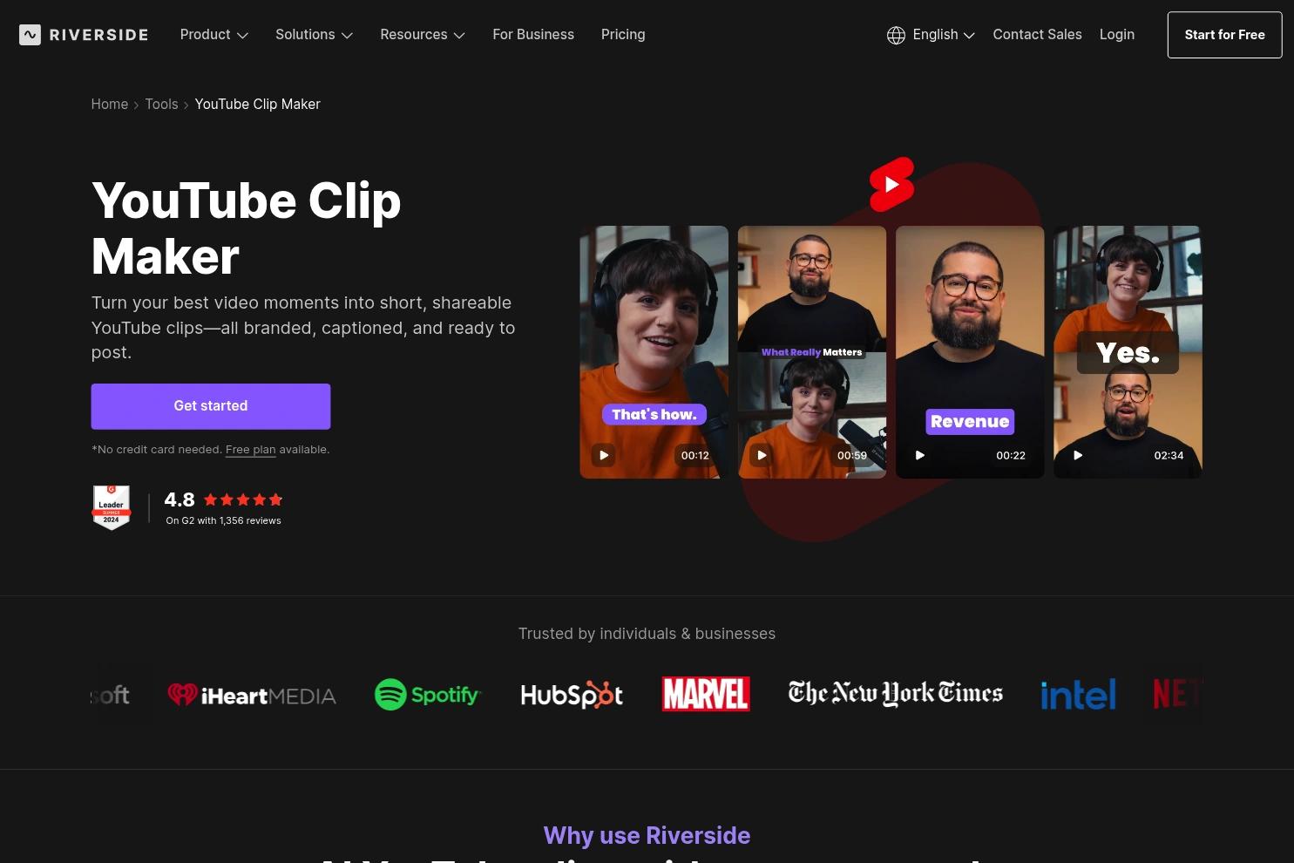This screenshot has width=1294, height=863.
Task: Click the Marvel logo
Action: point(706,694)
